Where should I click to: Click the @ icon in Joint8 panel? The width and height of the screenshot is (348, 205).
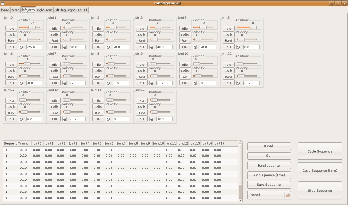click(x=108, y=83)
